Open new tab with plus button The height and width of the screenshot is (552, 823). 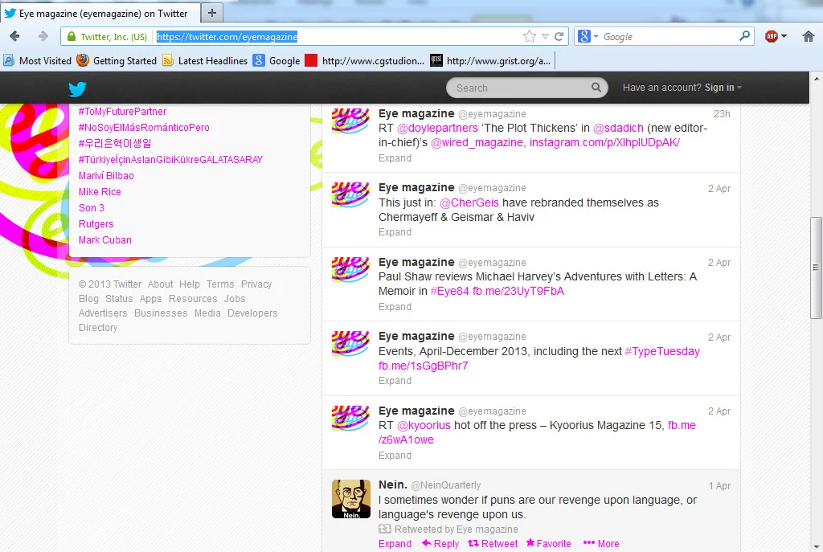coord(212,13)
